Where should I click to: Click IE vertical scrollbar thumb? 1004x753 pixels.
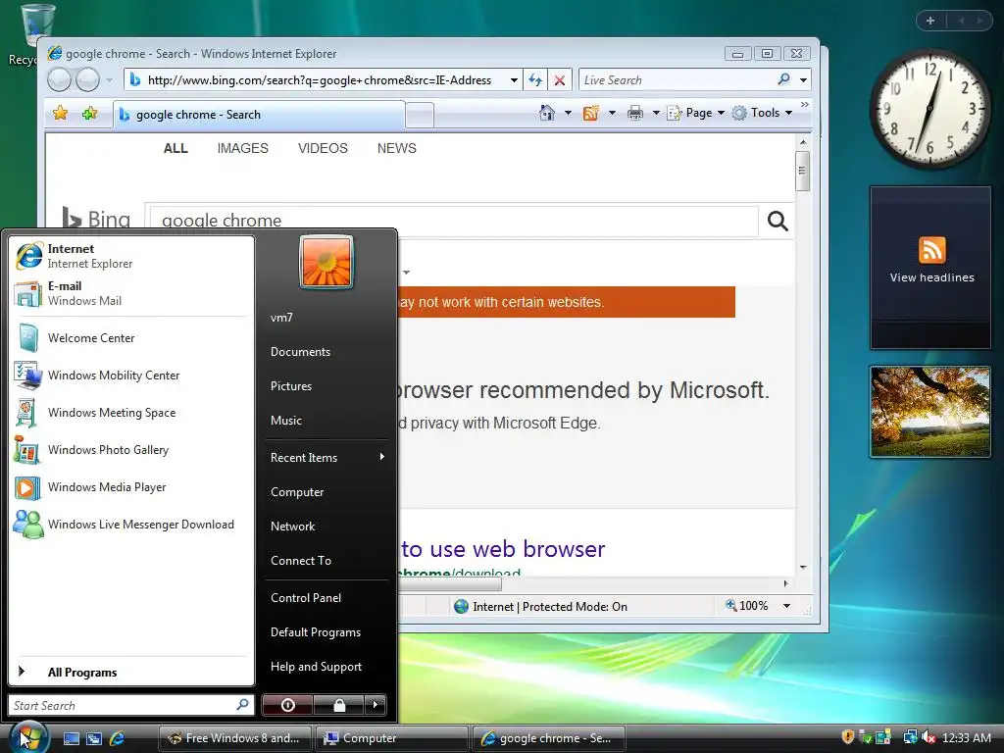(x=802, y=171)
